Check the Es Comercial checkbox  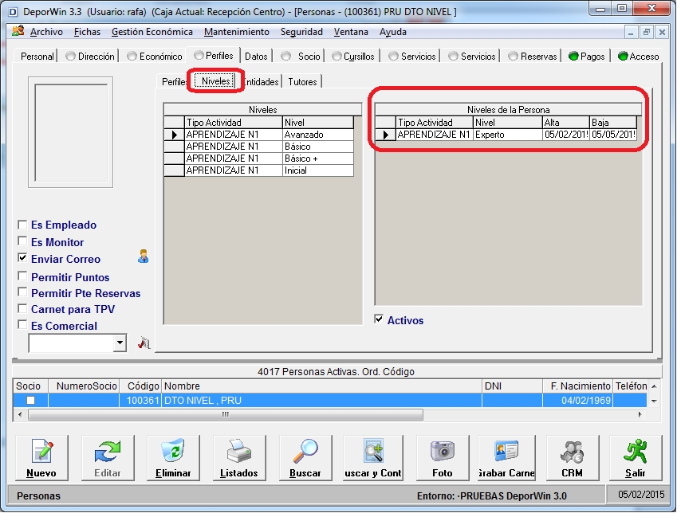22,324
